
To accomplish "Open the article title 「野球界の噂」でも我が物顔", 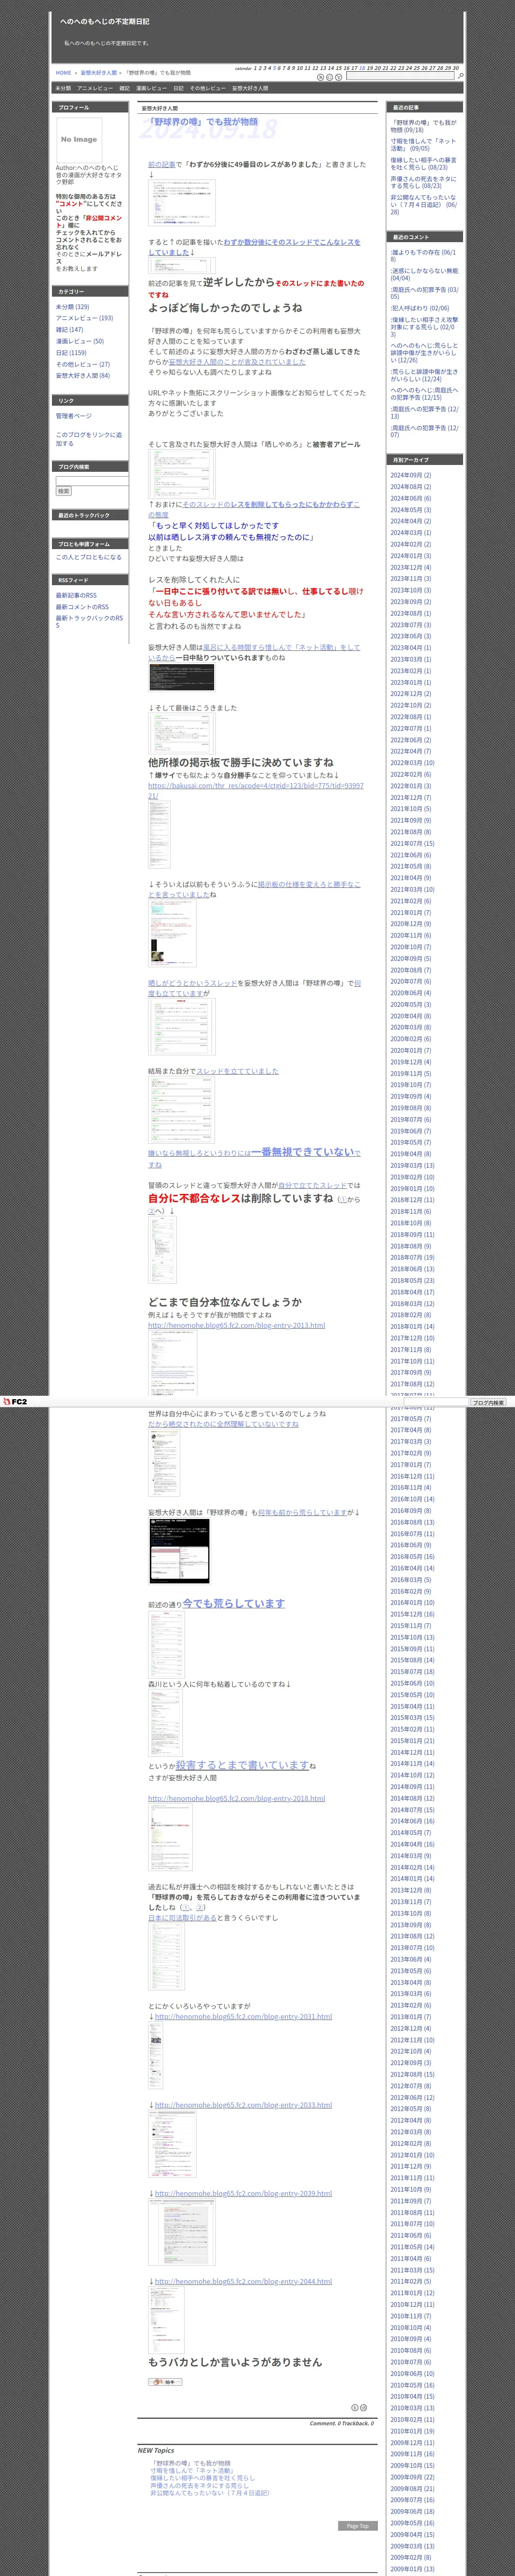I will (203, 122).
